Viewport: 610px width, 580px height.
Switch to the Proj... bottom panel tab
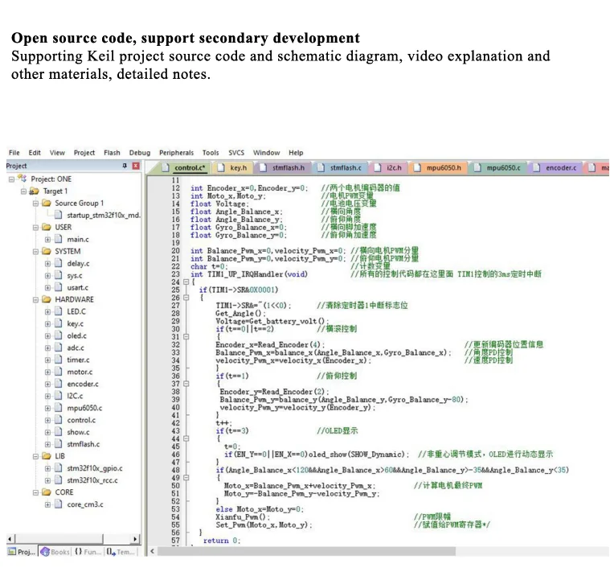coord(22,552)
